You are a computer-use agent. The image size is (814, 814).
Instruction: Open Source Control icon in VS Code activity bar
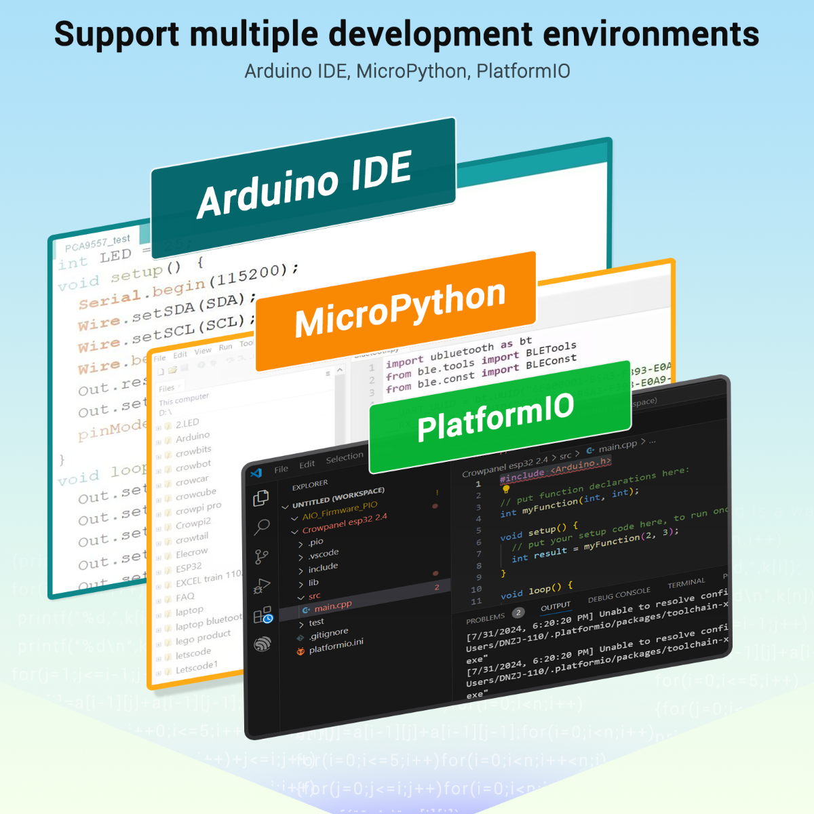pos(262,557)
